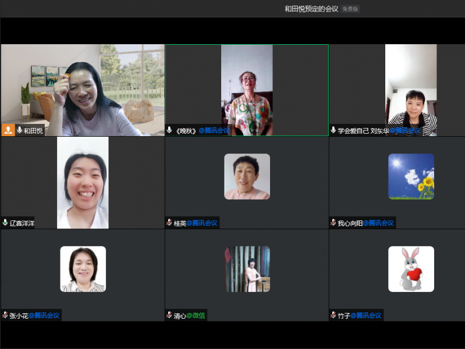Select 清心's profile picture thumbnail

pos(247,269)
